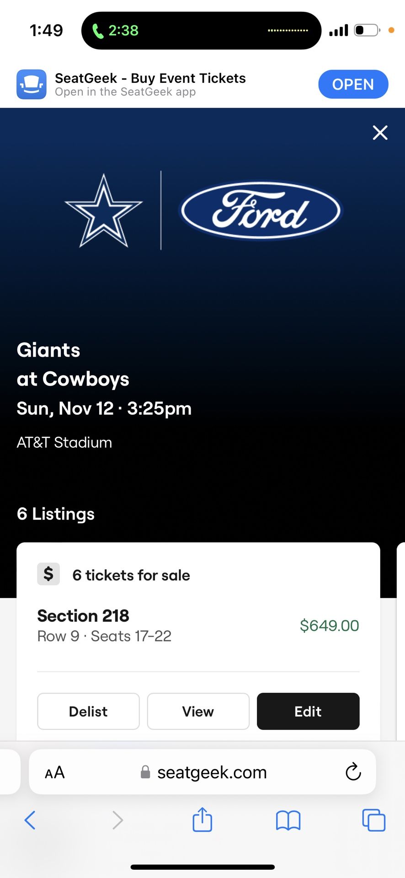Screen dimensions: 405x878
Task: Tap the Ford oval logo
Action: (x=261, y=211)
